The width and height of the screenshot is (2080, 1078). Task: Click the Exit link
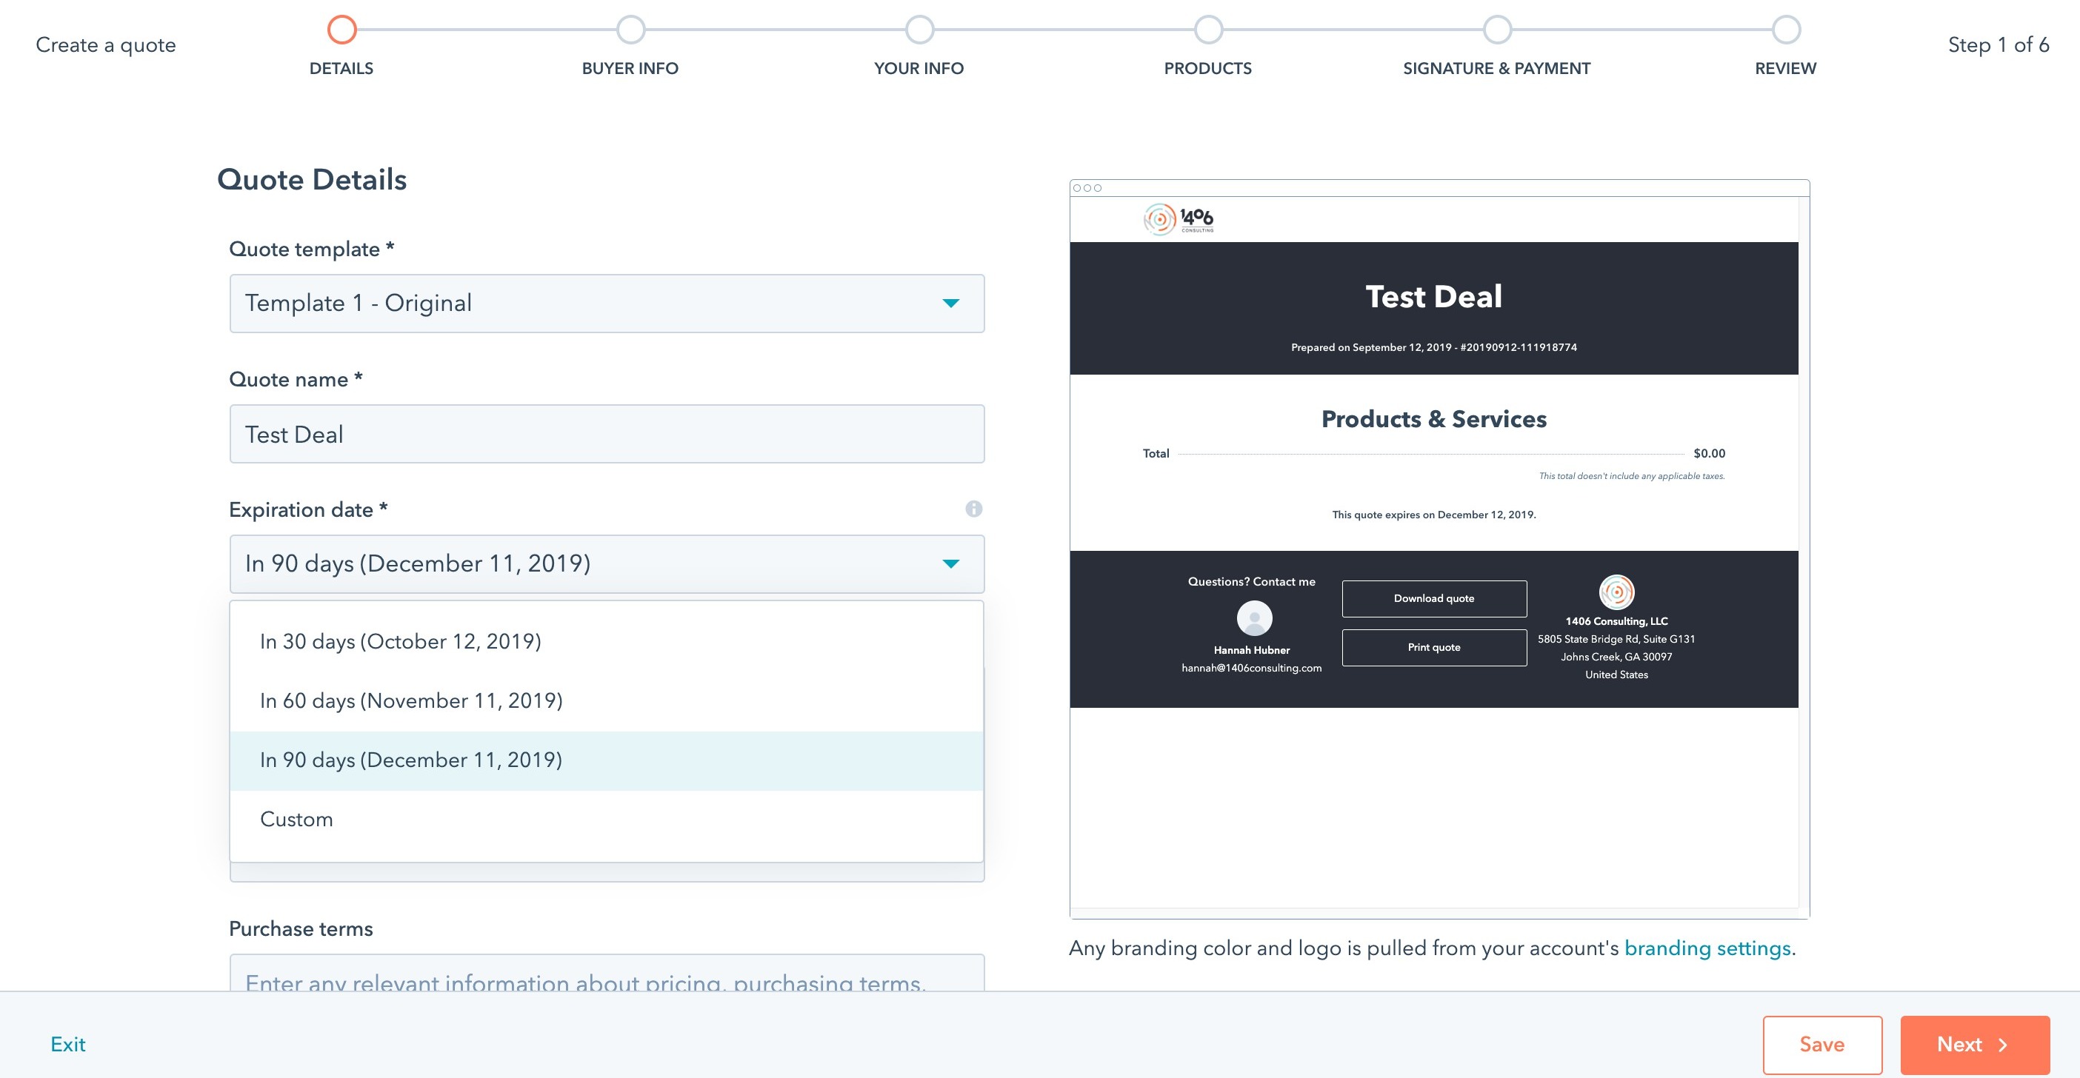(67, 1044)
